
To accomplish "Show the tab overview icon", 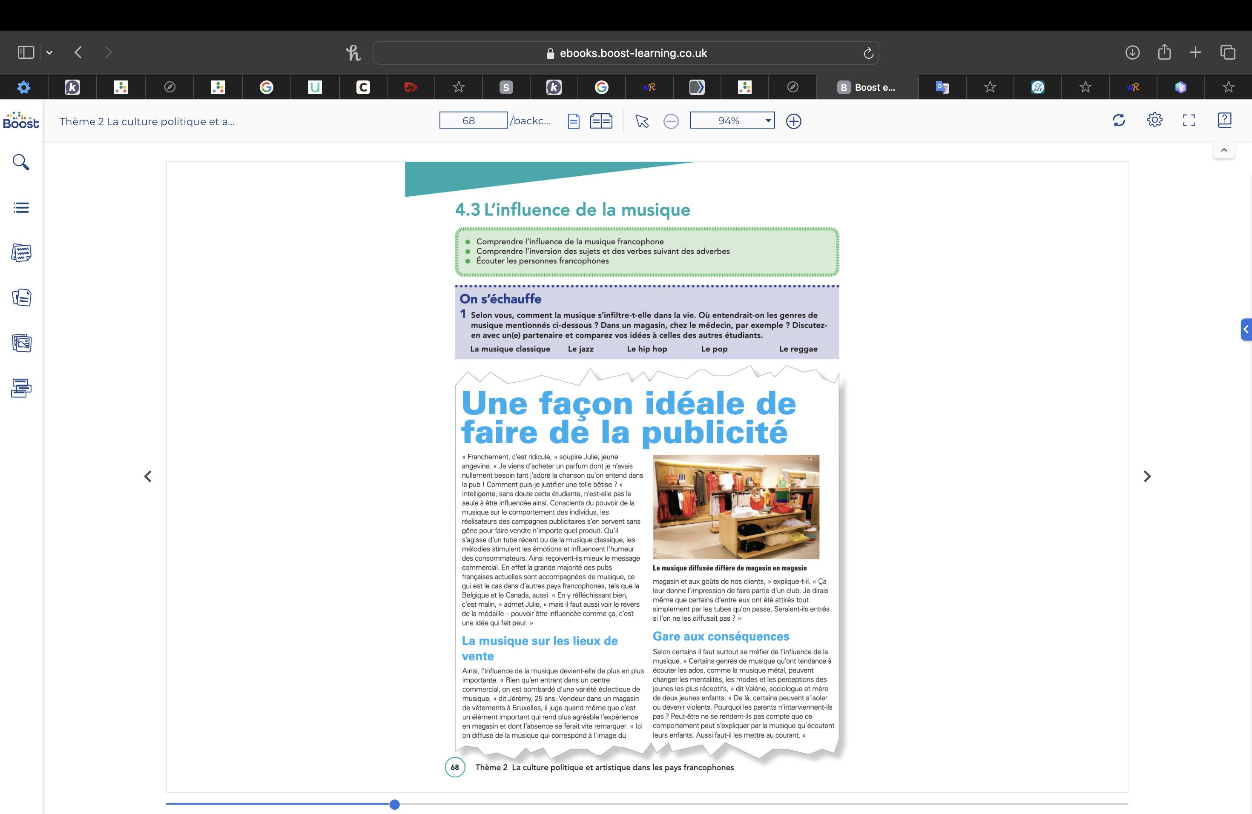I will [1228, 53].
